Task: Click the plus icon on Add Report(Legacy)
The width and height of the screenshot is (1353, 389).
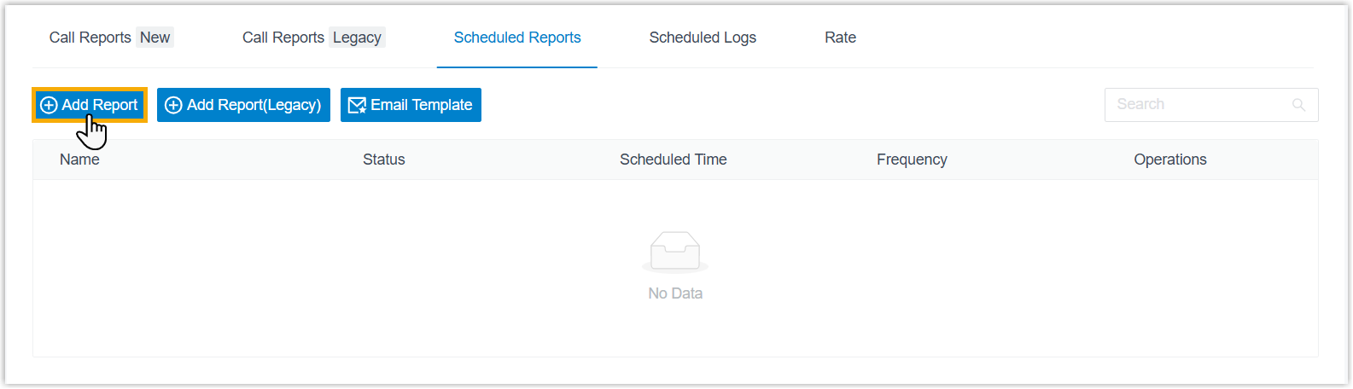Action: pyautogui.click(x=173, y=105)
